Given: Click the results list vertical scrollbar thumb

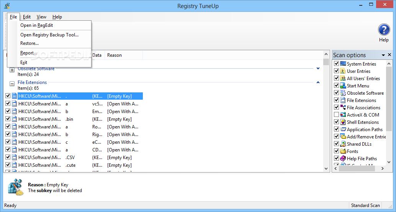Looking at the screenshot, I should (326, 62).
